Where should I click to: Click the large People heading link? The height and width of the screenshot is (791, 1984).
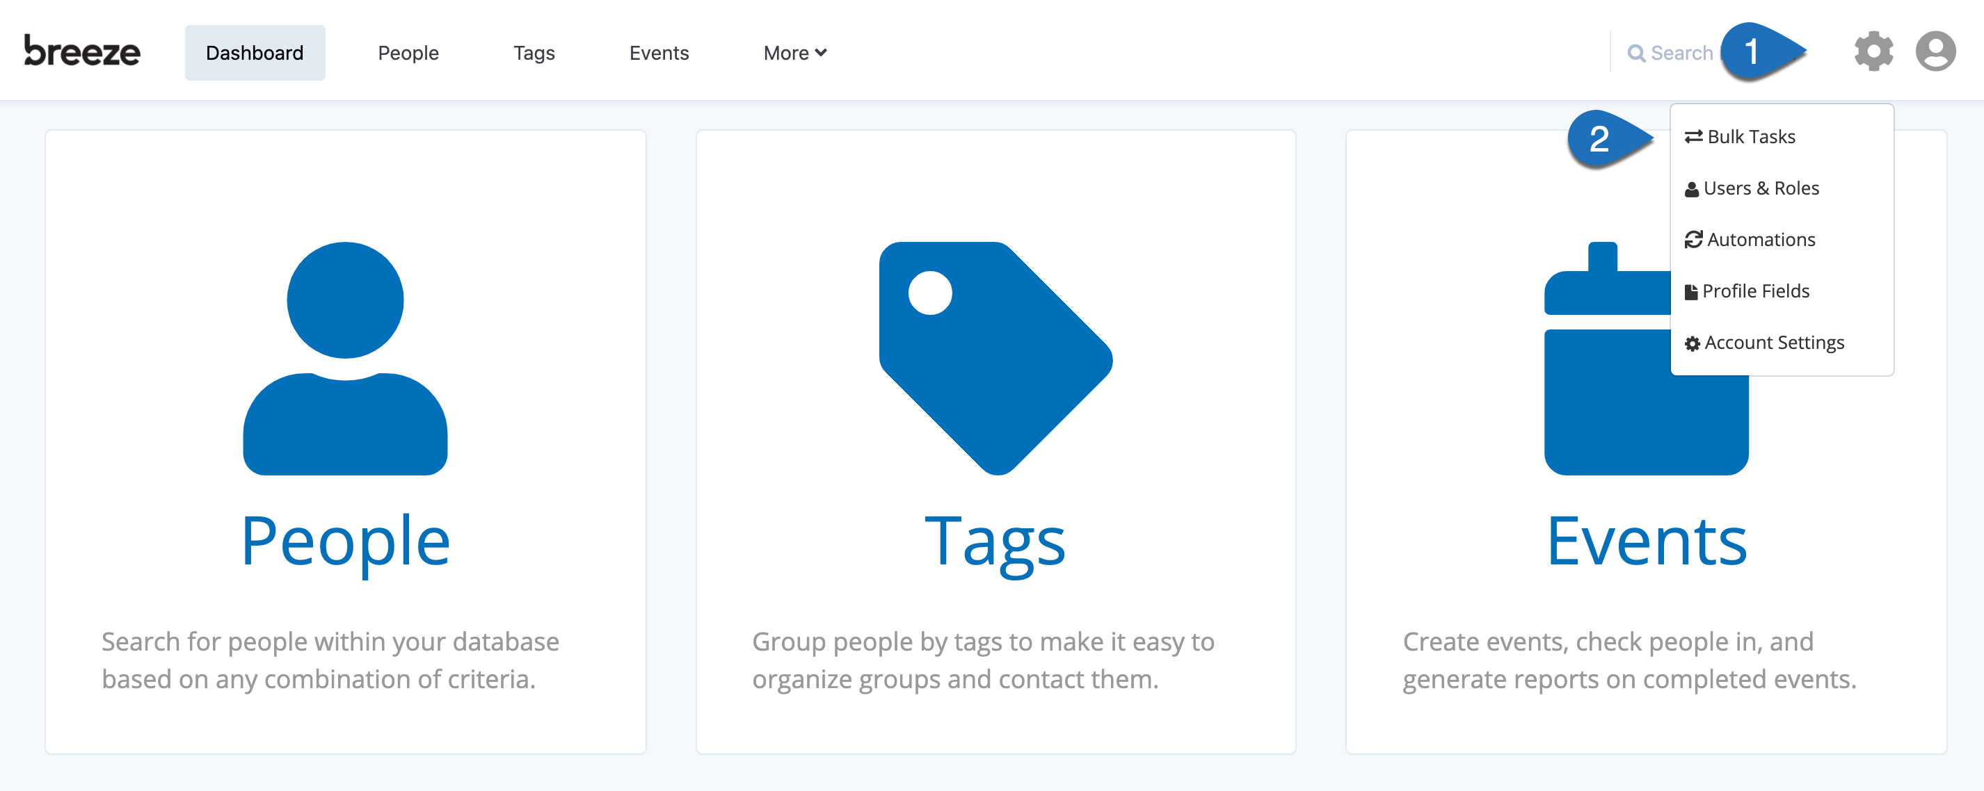[345, 541]
